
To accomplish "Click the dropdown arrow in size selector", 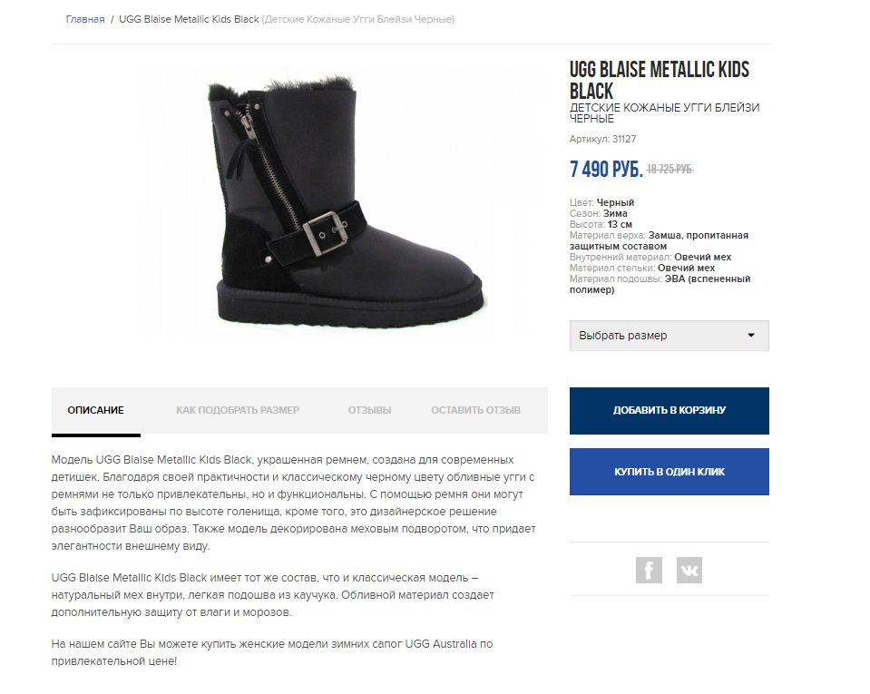I will tap(751, 335).
